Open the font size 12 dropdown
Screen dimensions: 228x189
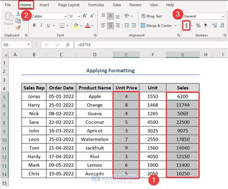(x=79, y=16)
